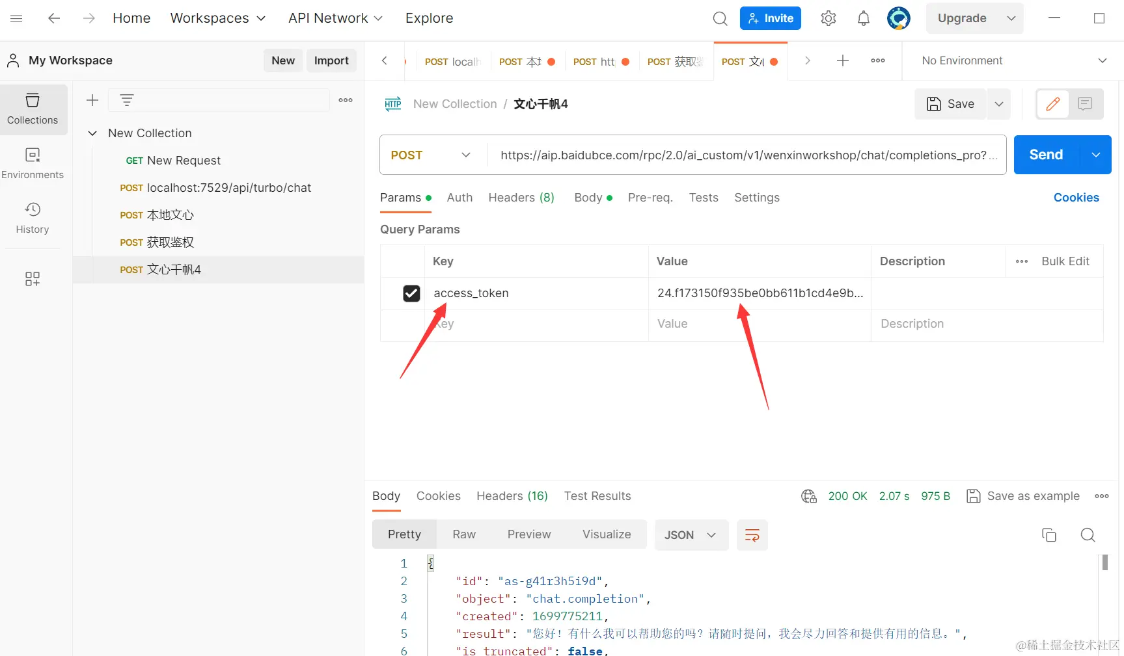The height and width of the screenshot is (656, 1124).
Task: Change the JSON response format dropdown
Action: tap(691, 535)
